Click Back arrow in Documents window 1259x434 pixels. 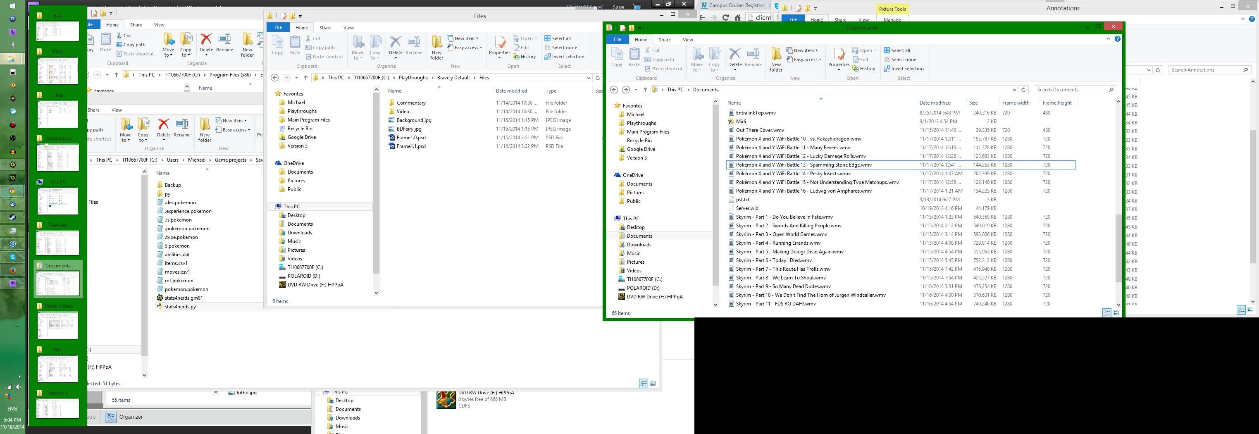pyautogui.click(x=614, y=90)
